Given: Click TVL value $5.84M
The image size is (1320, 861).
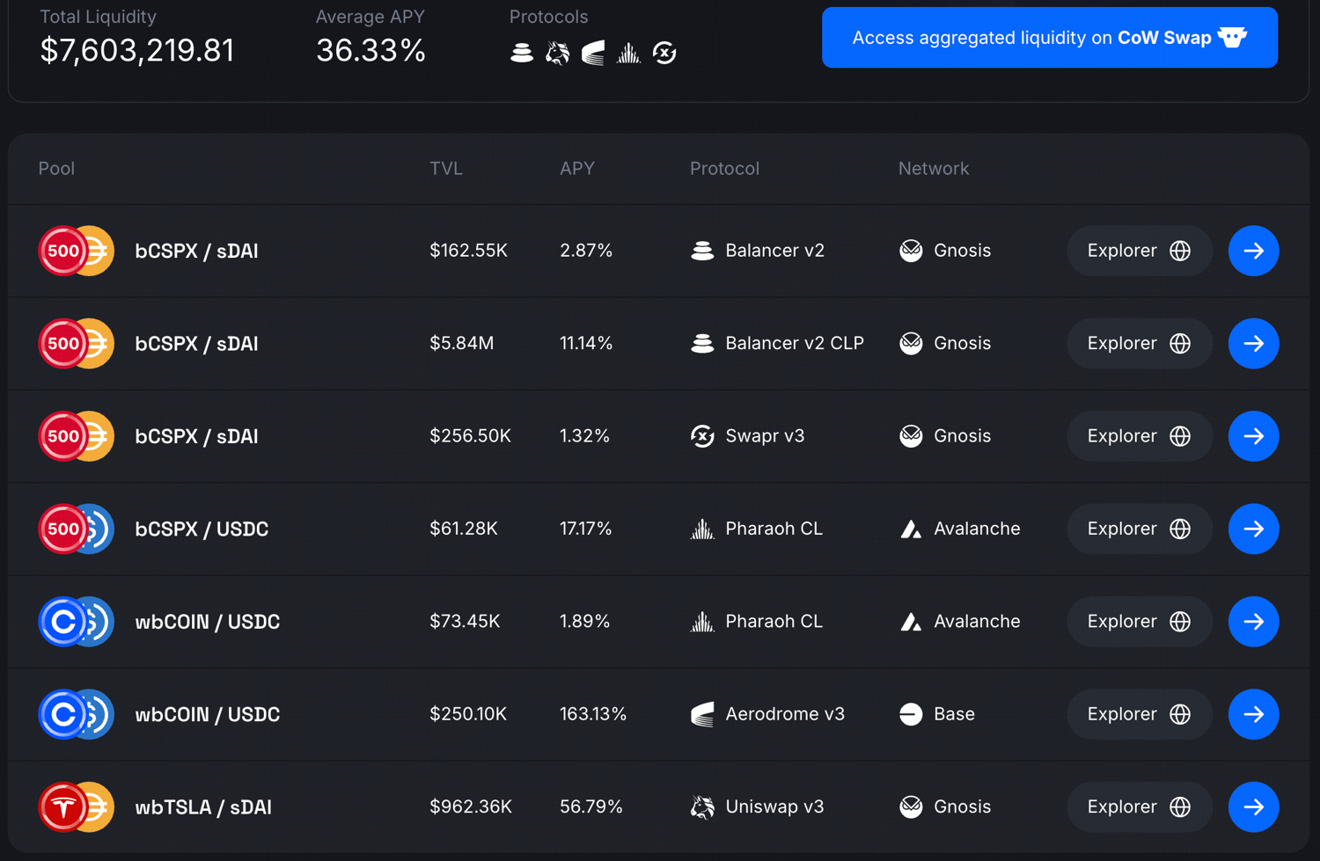Looking at the screenshot, I should click(x=462, y=343).
